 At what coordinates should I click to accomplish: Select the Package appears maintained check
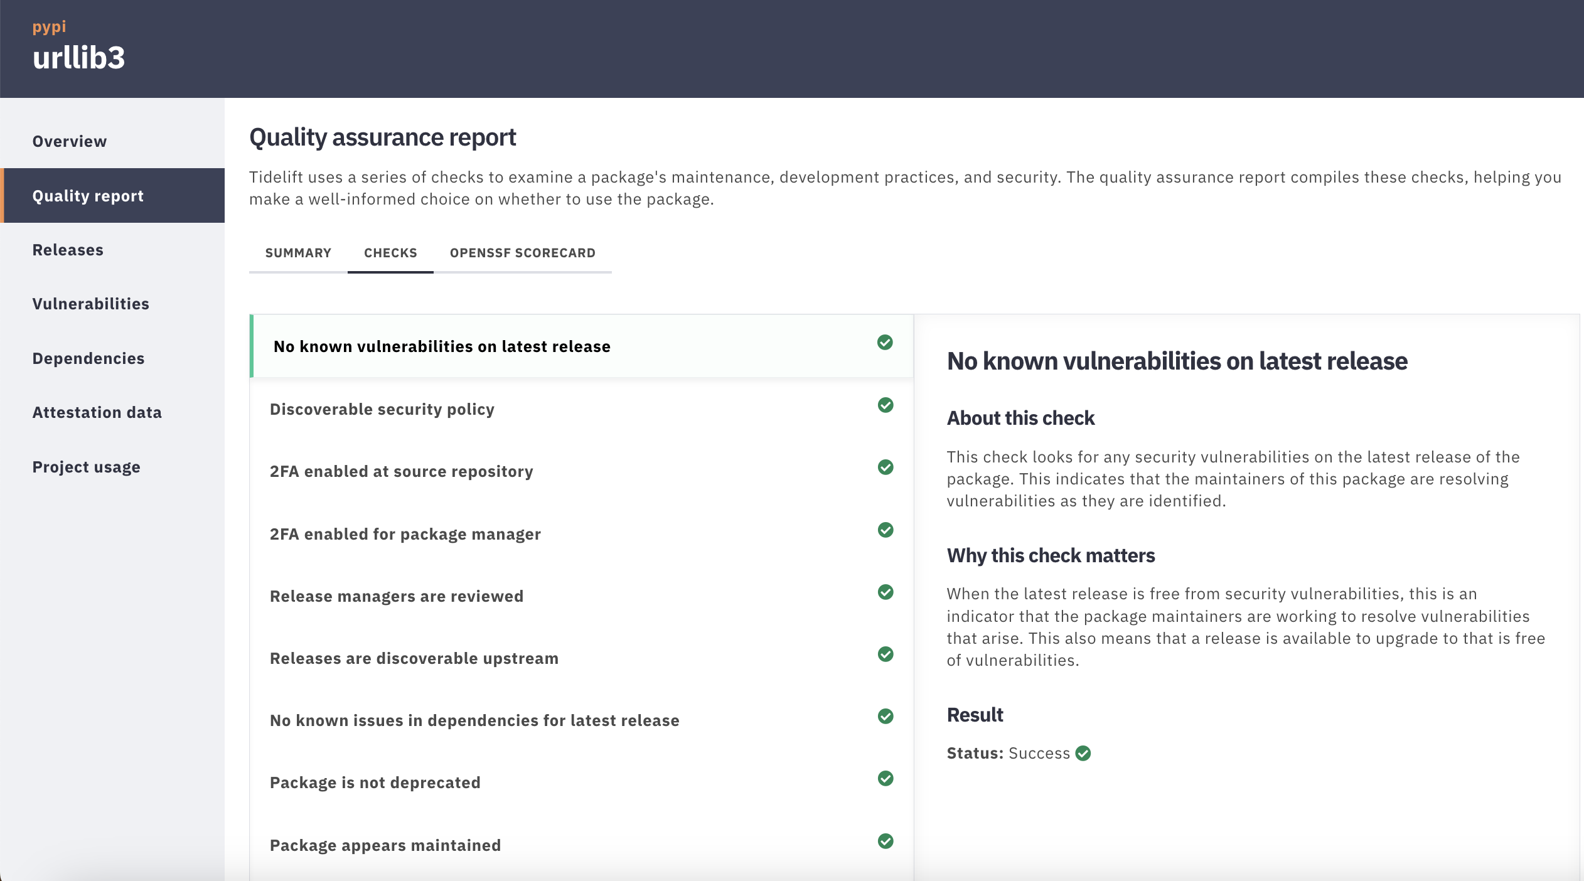point(582,845)
